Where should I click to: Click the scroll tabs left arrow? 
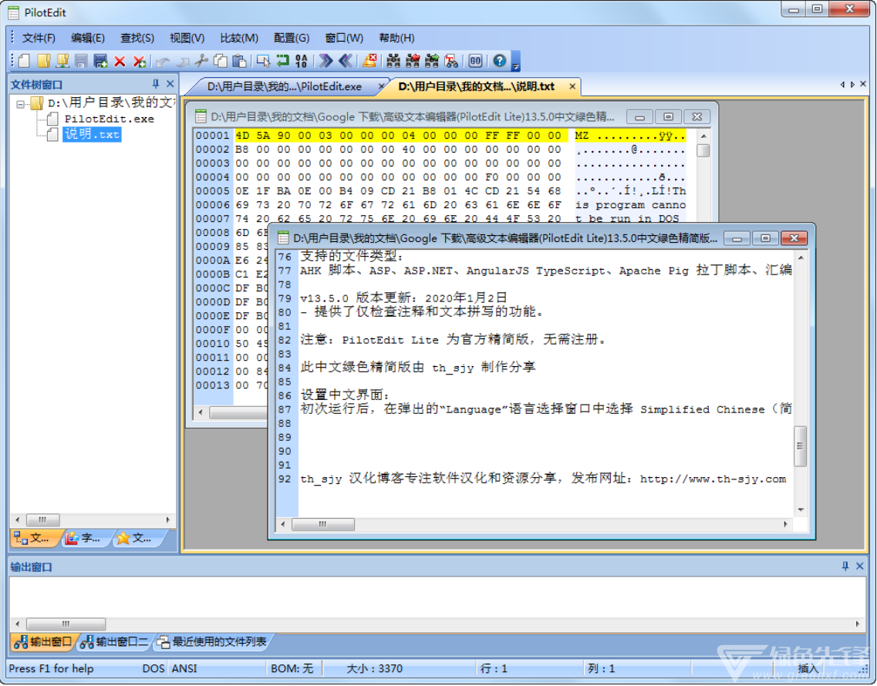click(842, 85)
